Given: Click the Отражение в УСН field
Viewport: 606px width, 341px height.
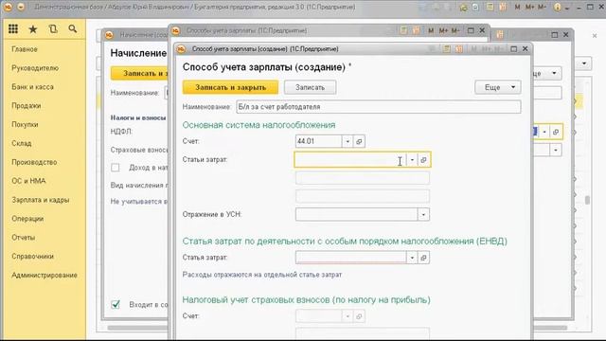Looking at the screenshot, I should (356, 215).
